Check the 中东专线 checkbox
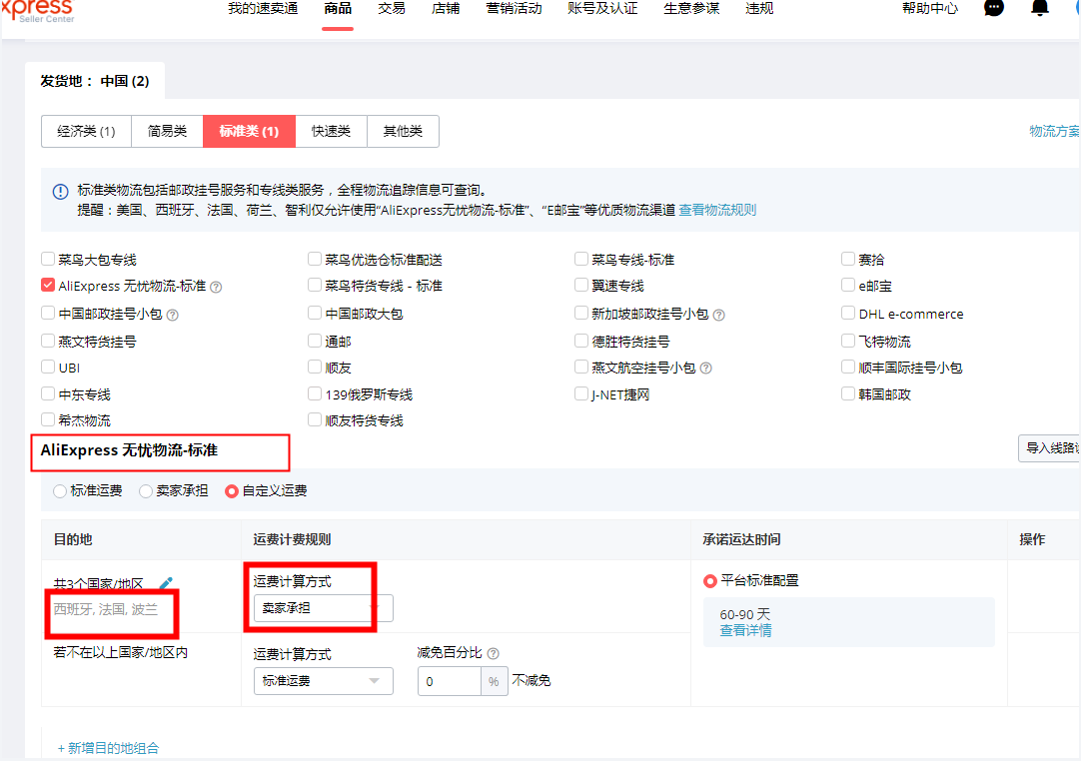Viewport: 1081px width, 761px height. click(48, 393)
